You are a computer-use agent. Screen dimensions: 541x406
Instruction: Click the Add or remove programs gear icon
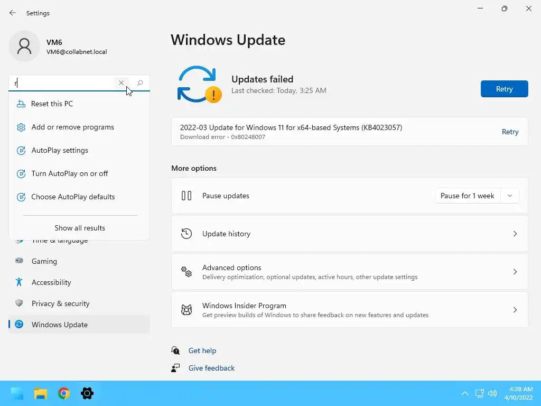(x=21, y=127)
